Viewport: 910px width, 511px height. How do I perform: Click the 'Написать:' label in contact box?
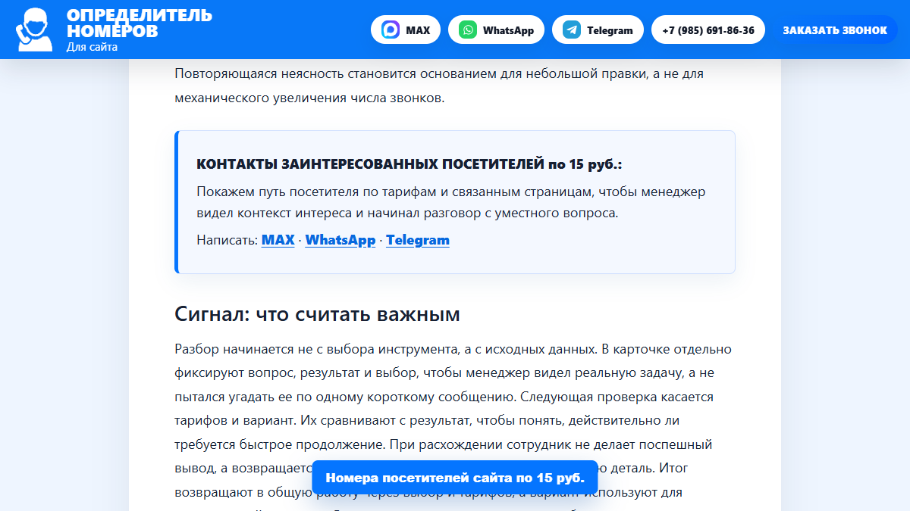227,240
